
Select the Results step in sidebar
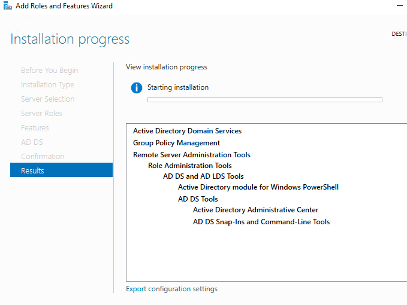pos(61,170)
